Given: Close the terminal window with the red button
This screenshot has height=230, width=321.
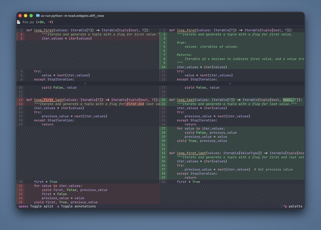Looking at the screenshot, I should (x=20, y=16).
